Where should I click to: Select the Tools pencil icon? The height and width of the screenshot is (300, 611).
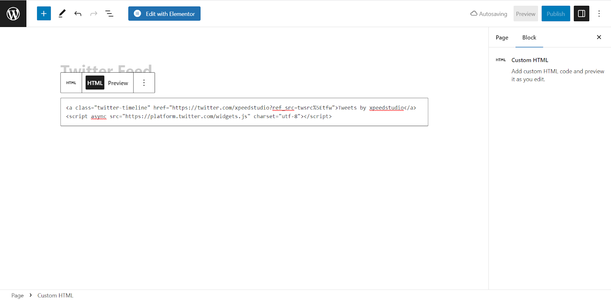point(62,14)
